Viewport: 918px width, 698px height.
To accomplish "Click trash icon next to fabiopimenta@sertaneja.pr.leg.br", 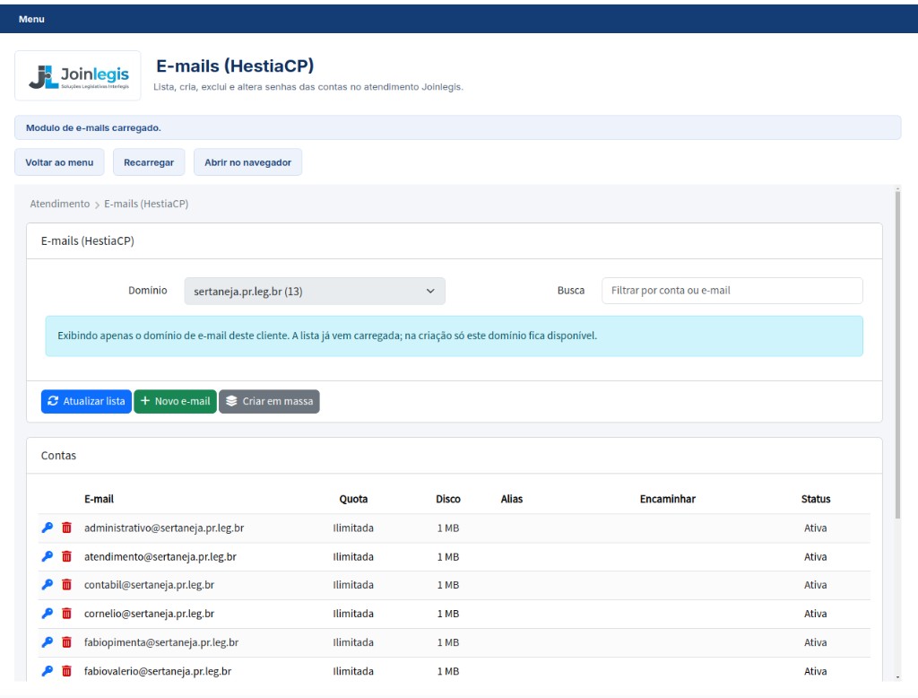I will (66, 641).
